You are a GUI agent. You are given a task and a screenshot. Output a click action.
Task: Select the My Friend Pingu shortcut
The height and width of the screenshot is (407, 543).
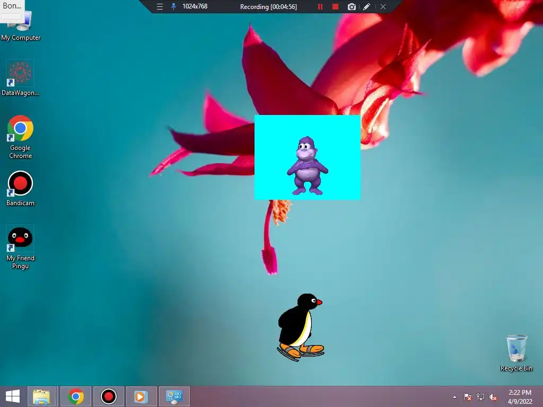21,247
